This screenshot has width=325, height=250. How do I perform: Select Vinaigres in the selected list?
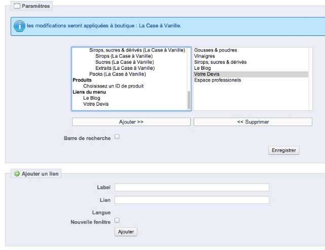click(251, 56)
